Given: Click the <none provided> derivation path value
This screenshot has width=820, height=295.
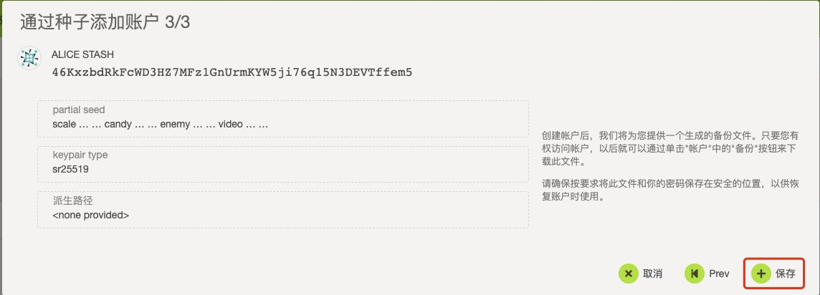Looking at the screenshot, I should pos(90,214).
